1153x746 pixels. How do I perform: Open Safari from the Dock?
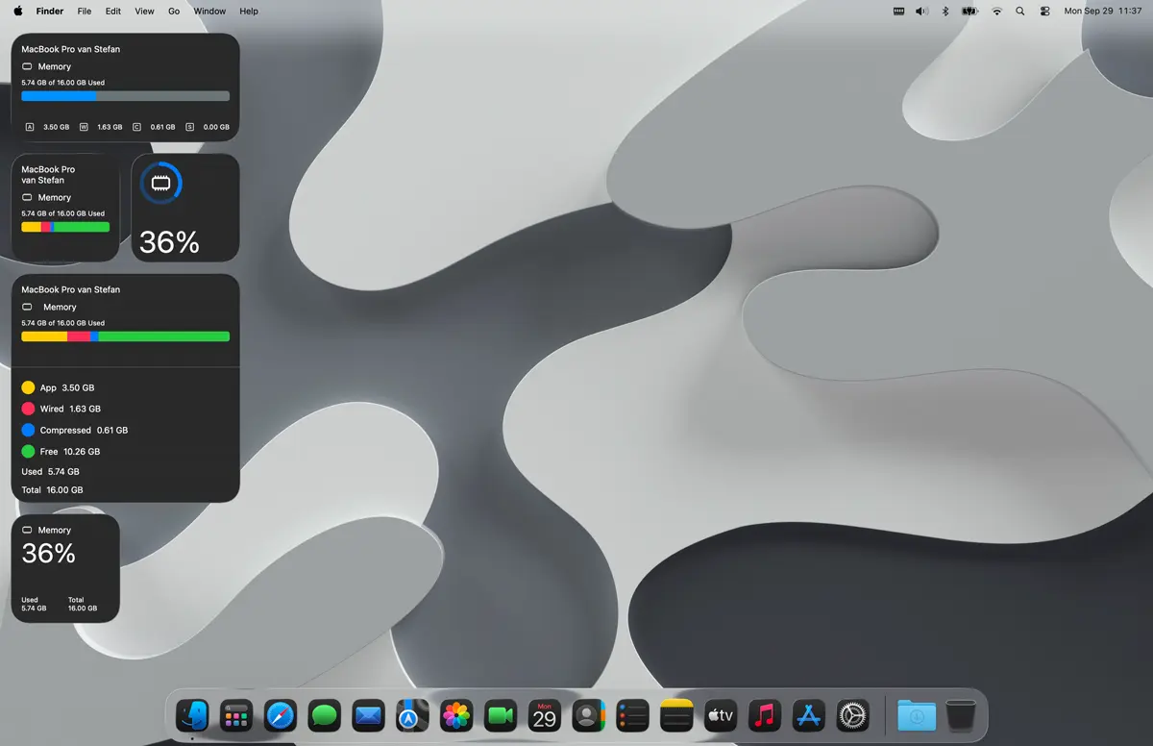281,715
